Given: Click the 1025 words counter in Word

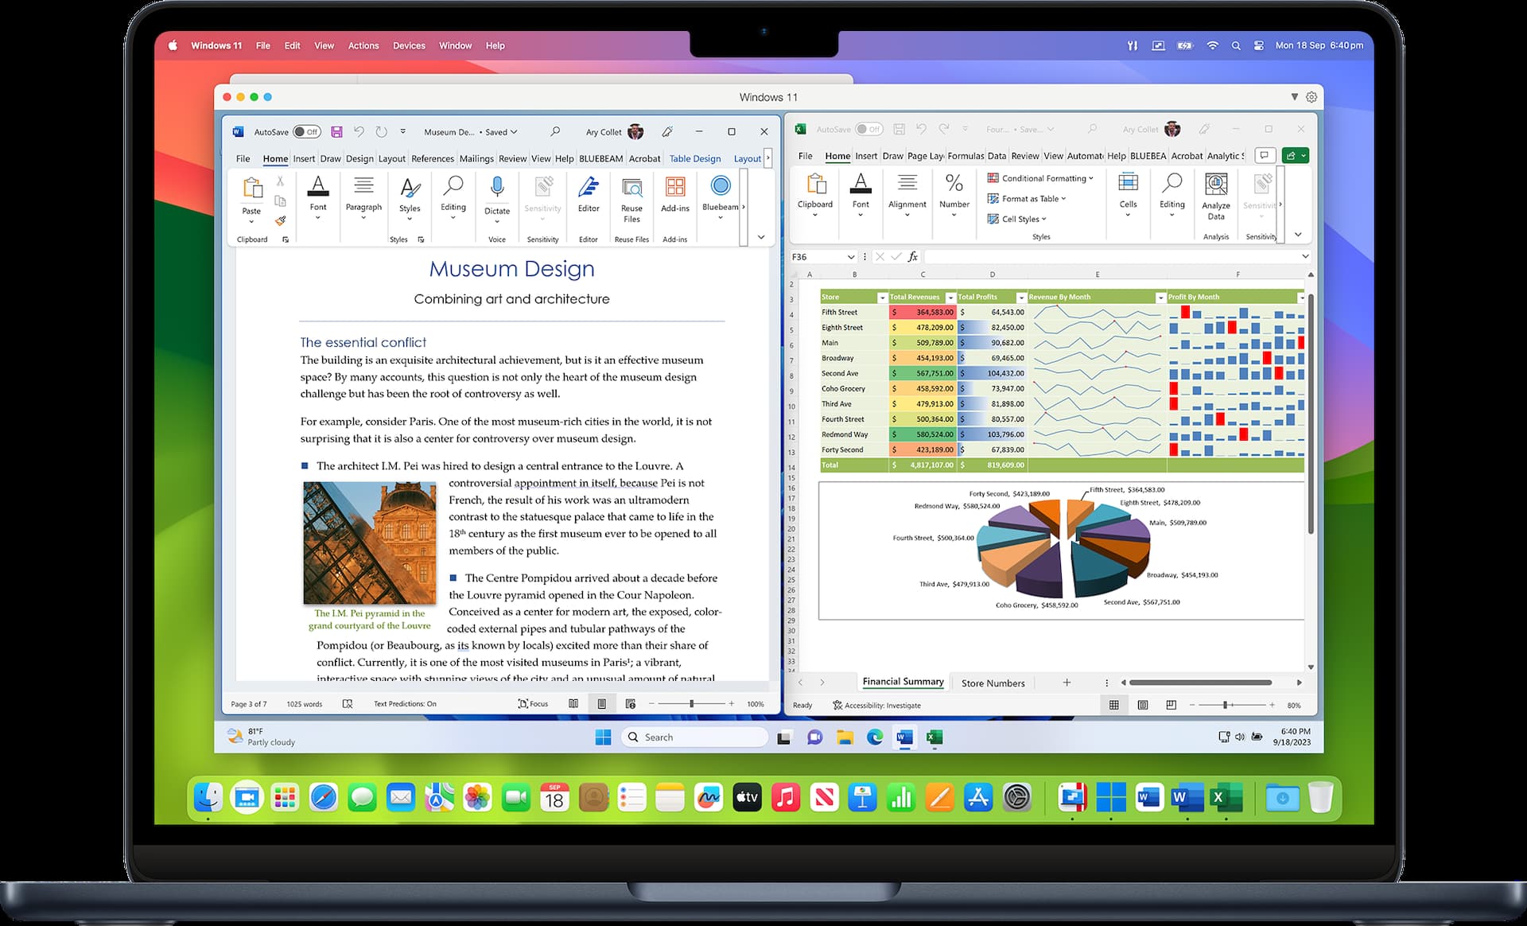Looking at the screenshot, I should click(303, 703).
